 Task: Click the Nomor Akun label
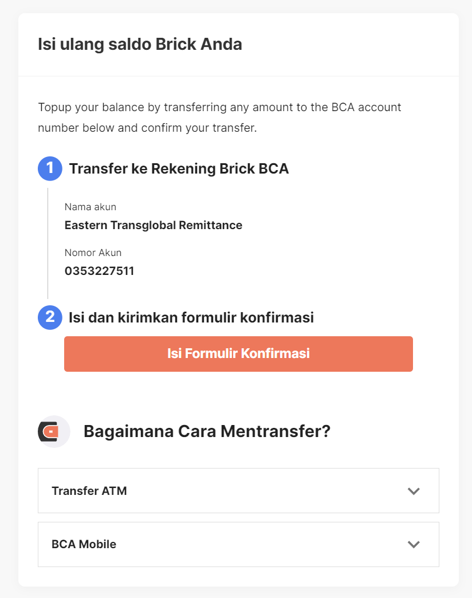[93, 253]
